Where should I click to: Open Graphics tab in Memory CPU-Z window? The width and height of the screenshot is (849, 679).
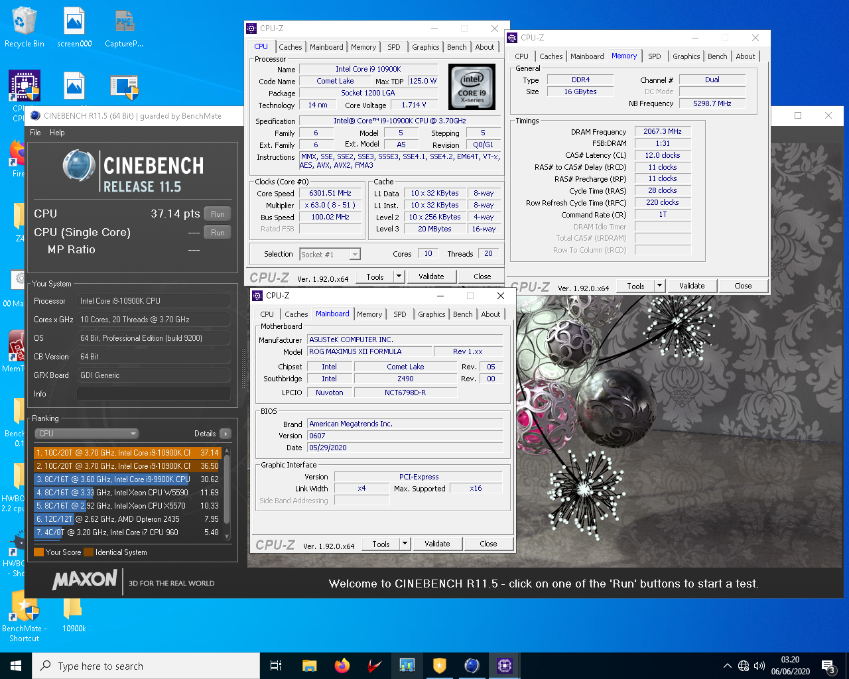click(686, 56)
